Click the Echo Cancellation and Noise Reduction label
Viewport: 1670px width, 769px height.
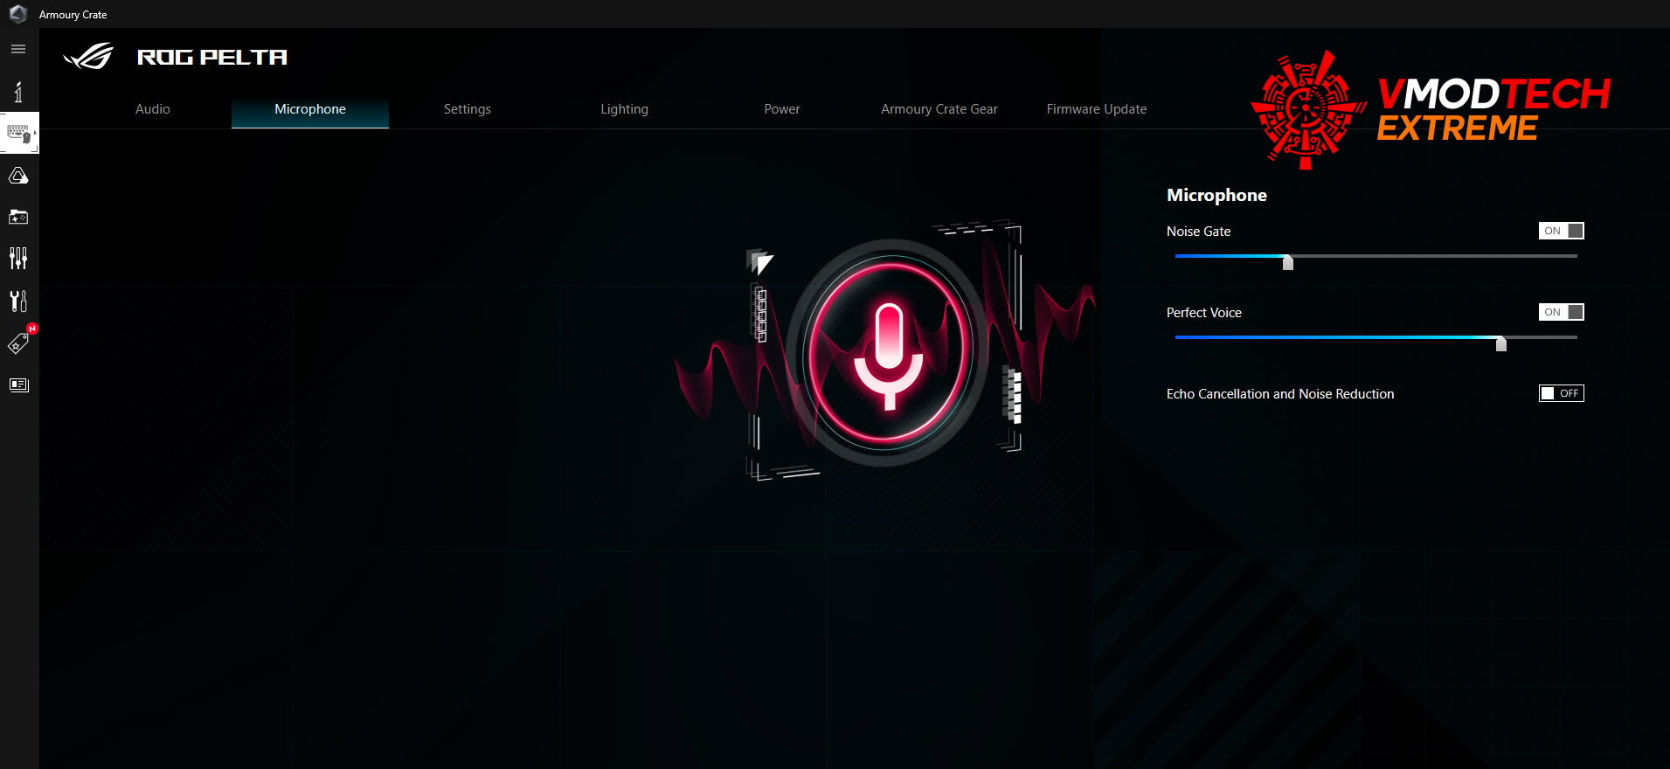(1280, 394)
